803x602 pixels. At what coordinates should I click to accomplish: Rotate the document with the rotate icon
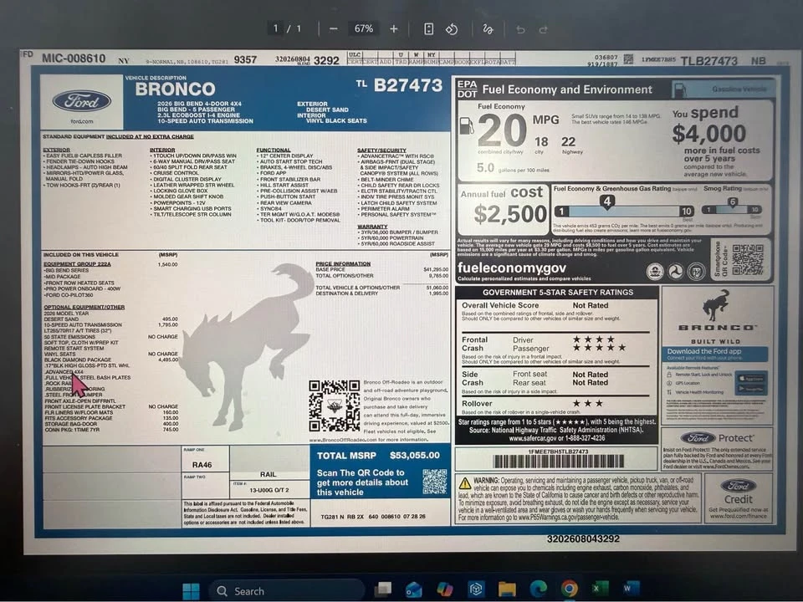pyautogui.click(x=452, y=29)
